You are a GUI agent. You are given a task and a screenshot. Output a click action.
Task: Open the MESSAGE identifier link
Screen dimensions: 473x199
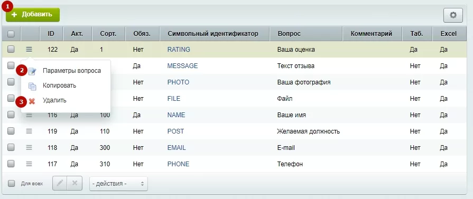(x=182, y=66)
